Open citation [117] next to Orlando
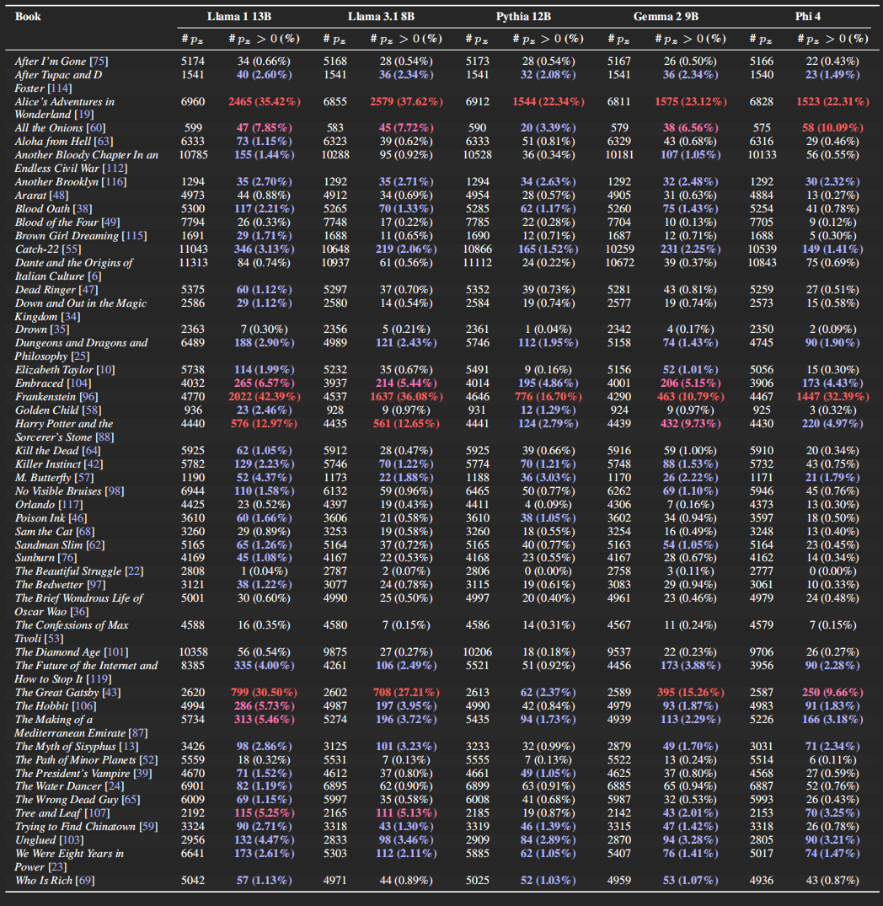 (71, 505)
